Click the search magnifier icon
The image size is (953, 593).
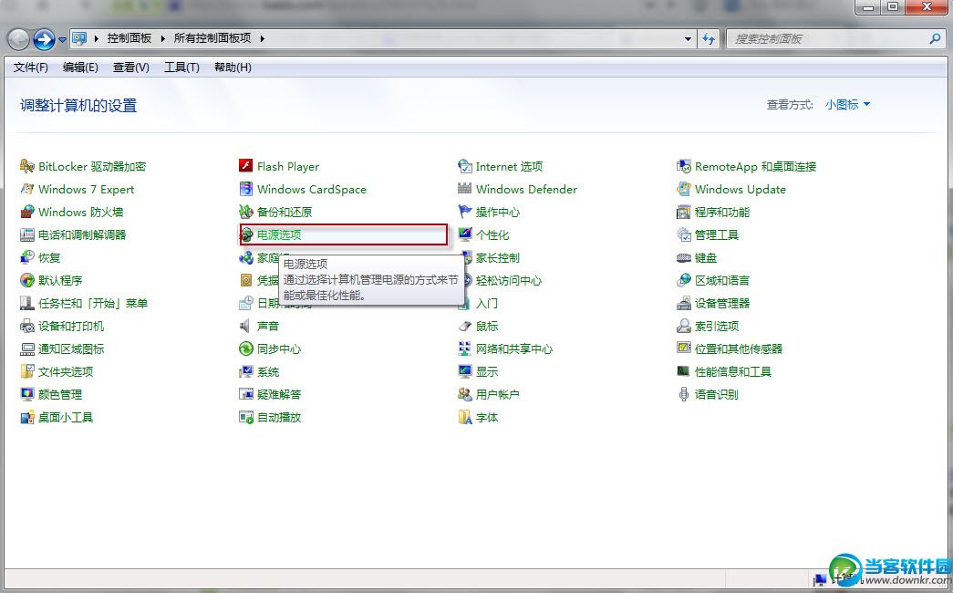936,39
